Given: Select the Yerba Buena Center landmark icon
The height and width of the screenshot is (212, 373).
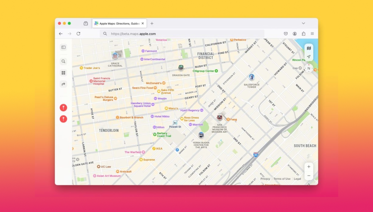Looking at the screenshot, I should coord(201,135).
